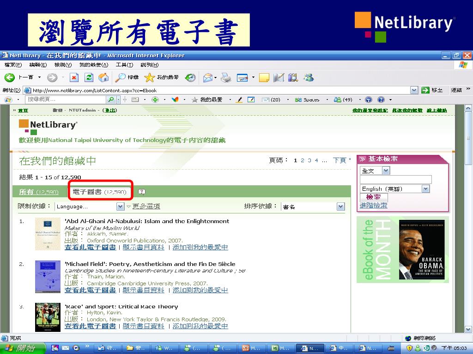Click the help bubble icon beside eBook tab

(141, 192)
